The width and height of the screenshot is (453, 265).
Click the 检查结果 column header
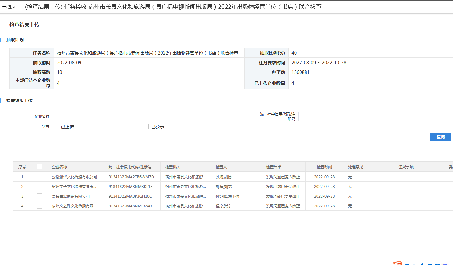tap(274, 167)
